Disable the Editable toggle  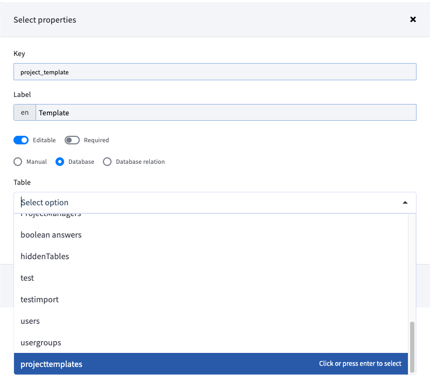[x=21, y=140]
